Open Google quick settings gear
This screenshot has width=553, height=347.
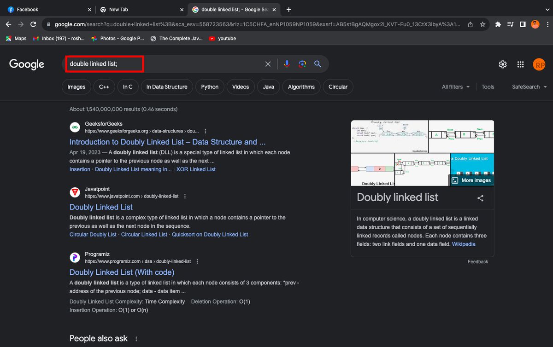pyautogui.click(x=503, y=64)
